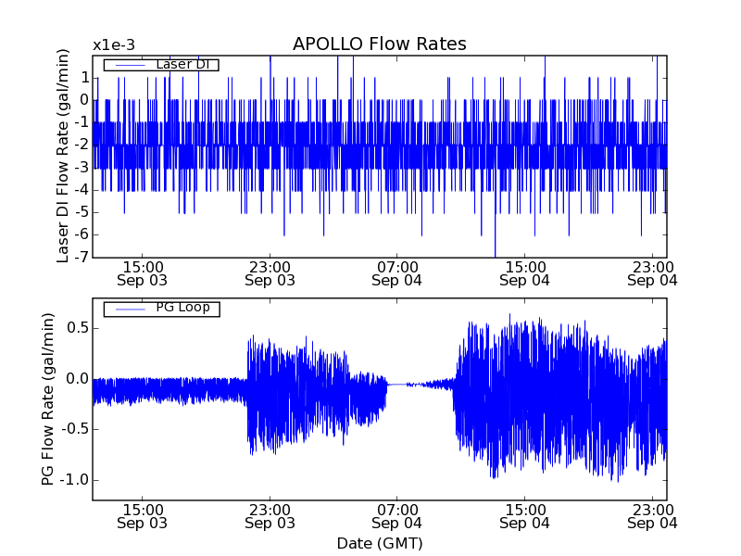Click the "-3" tick on Laser DI axis
Viewport: 741px width, 556px height.
click(x=82, y=168)
